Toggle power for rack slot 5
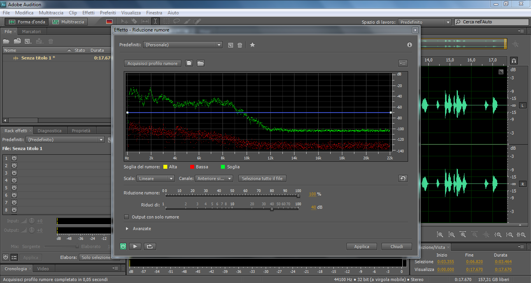Screen dimensions: 531x283 coord(14,188)
